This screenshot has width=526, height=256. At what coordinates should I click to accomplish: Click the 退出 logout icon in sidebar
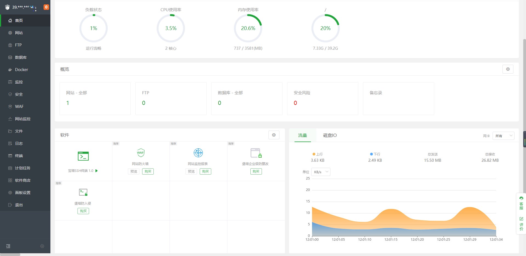(x=10, y=205)
